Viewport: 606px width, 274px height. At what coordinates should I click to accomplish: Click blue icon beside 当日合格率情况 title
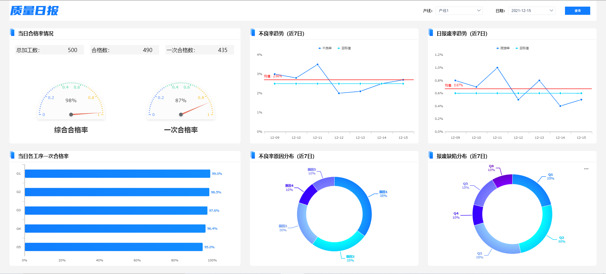[12, 32]
